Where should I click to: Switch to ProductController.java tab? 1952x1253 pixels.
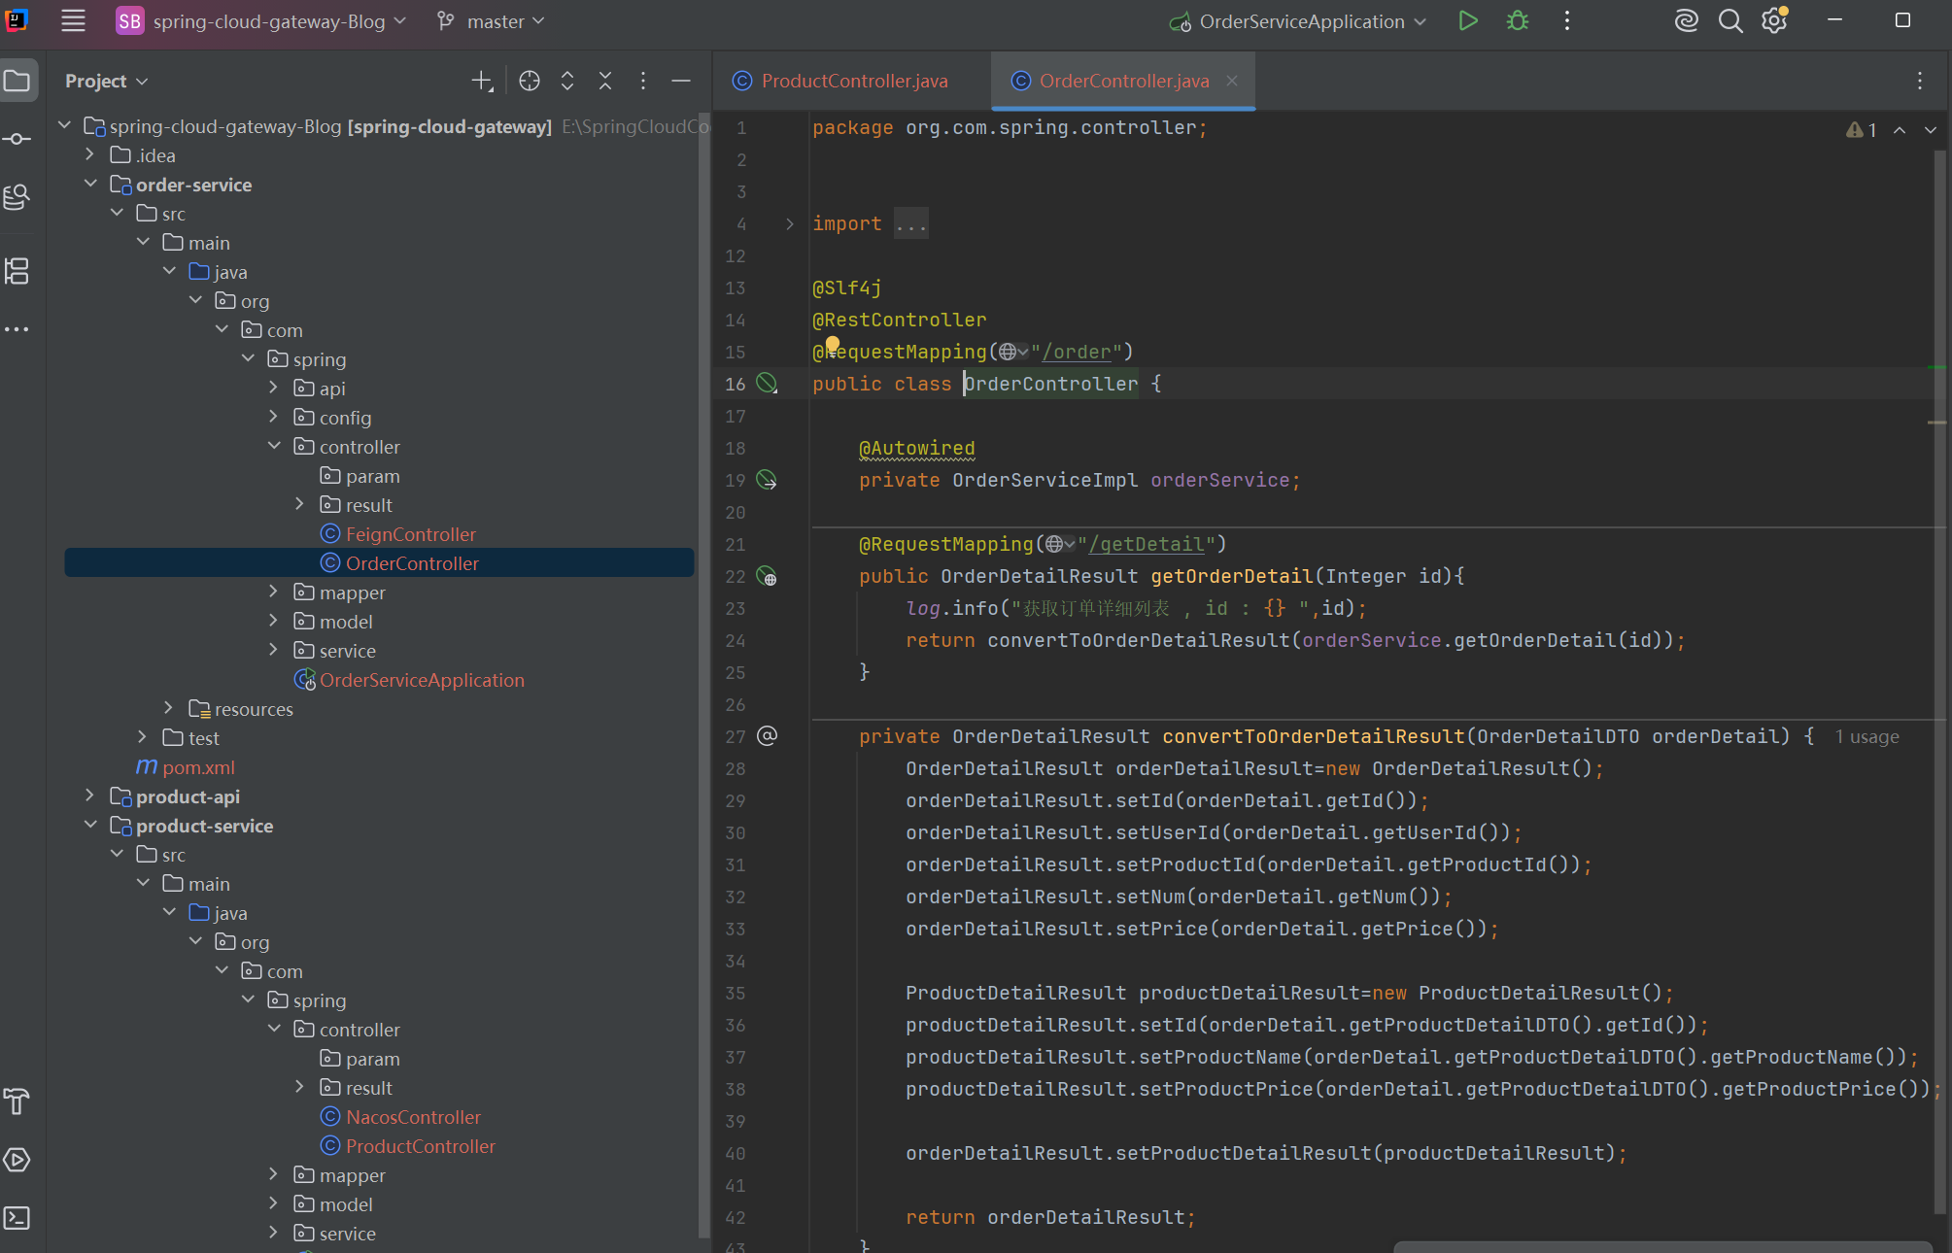[840, 82]
